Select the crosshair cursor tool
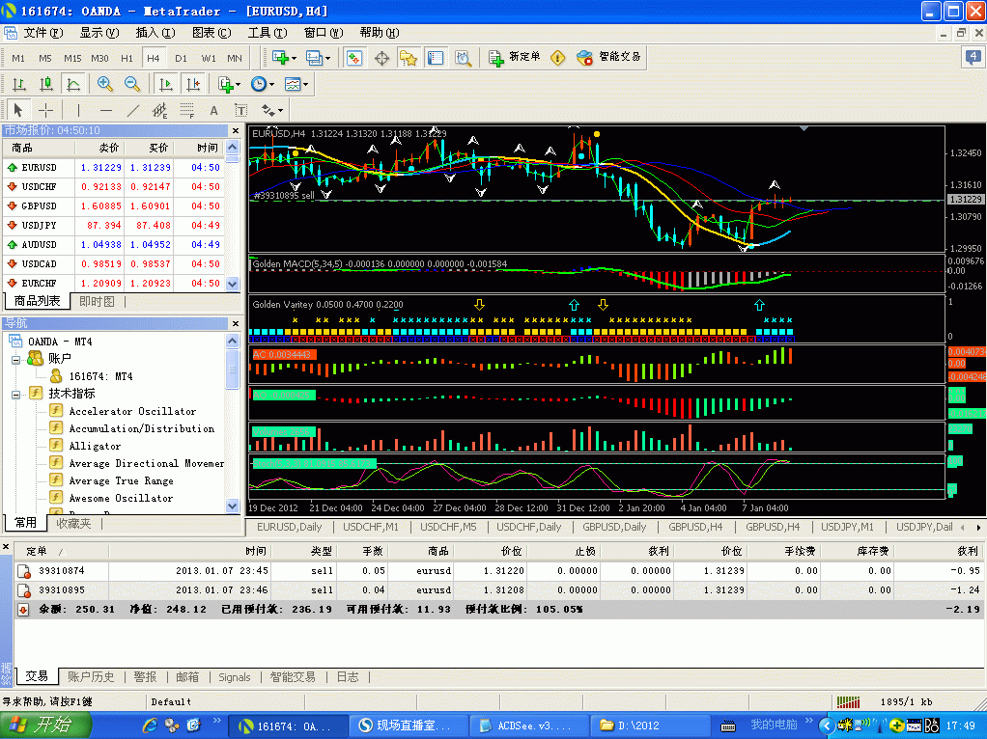The image size is (987, 739). [45, 110]
